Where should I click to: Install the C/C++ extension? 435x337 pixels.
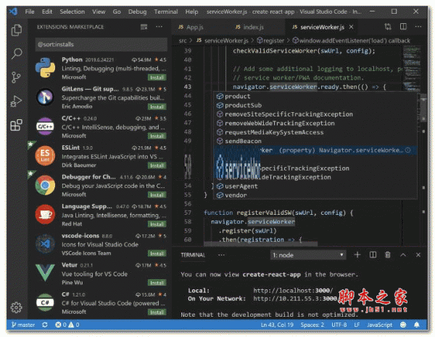point(157,136)
